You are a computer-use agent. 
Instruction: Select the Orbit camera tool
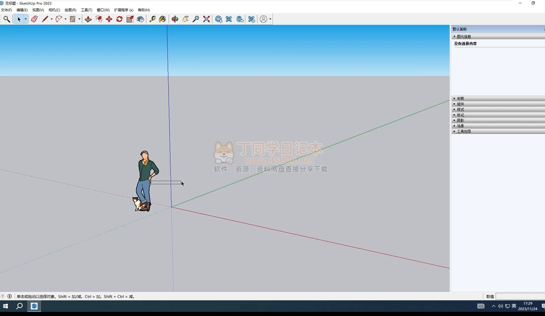(175, 19)
